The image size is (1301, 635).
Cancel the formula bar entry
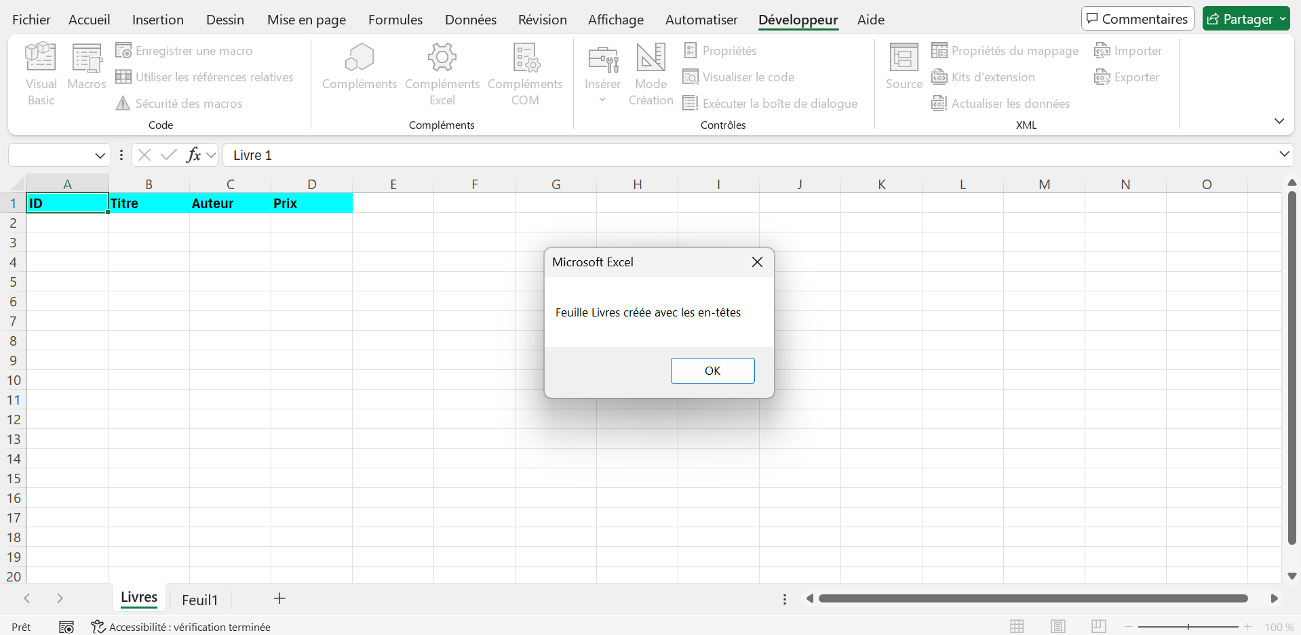coord(144,155)
